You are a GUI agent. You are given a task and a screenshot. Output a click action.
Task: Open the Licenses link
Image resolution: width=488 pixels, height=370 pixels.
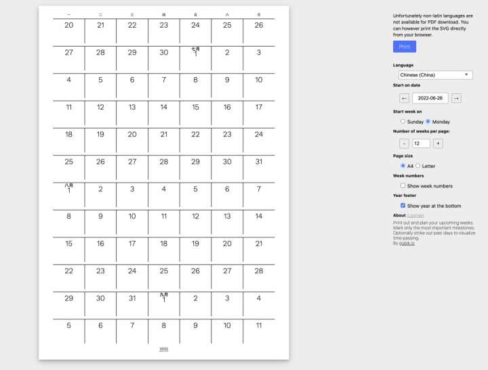tap(415, 216)
